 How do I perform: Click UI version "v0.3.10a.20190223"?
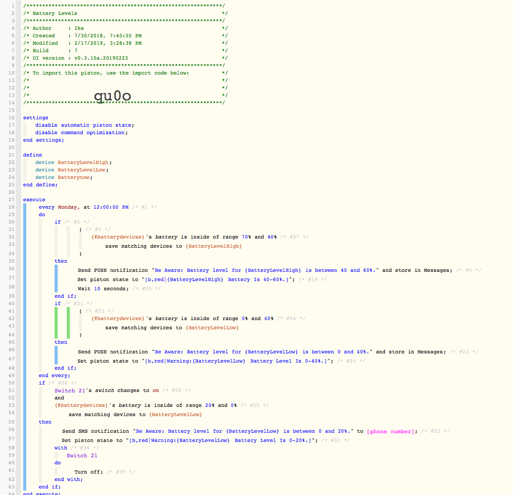coord(101,58)
